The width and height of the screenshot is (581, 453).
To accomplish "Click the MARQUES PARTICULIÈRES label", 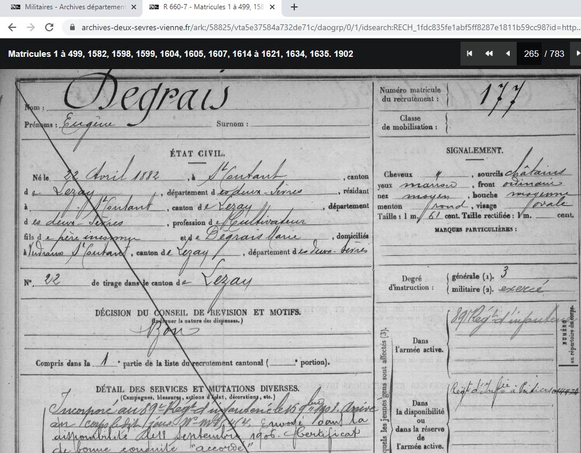I will (476, 230).
